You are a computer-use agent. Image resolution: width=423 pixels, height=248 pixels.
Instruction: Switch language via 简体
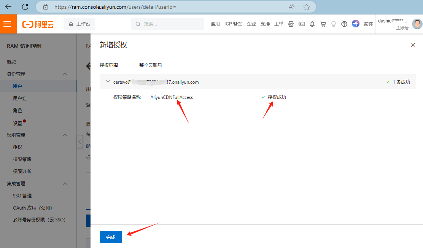click(369, 24)
